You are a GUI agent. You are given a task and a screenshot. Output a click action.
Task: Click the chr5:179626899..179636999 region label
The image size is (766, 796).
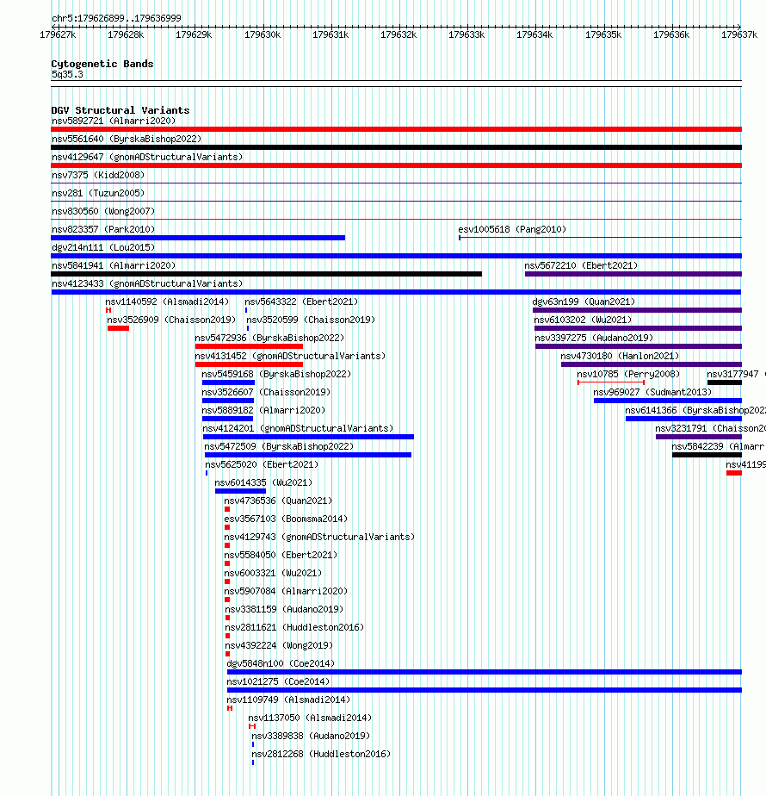click(x=116, y=18)
